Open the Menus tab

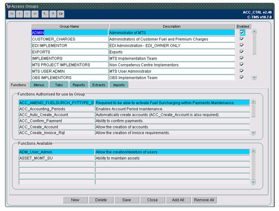coord(39,85)
